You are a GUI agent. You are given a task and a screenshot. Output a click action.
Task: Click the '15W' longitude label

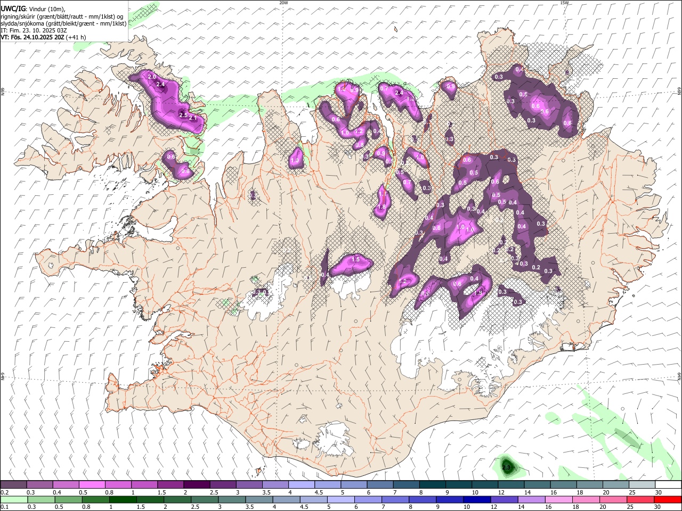564,3
